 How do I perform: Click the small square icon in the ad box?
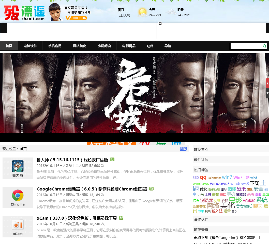[160, 24]
